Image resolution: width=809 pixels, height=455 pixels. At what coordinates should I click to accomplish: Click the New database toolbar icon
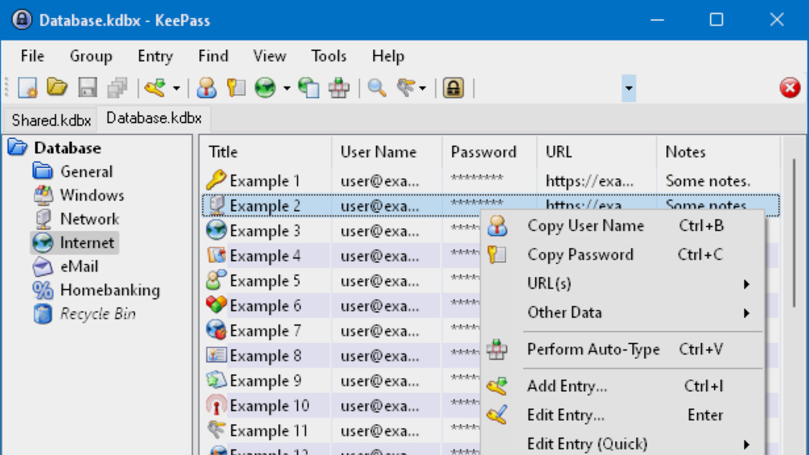[x=28, y=88]
